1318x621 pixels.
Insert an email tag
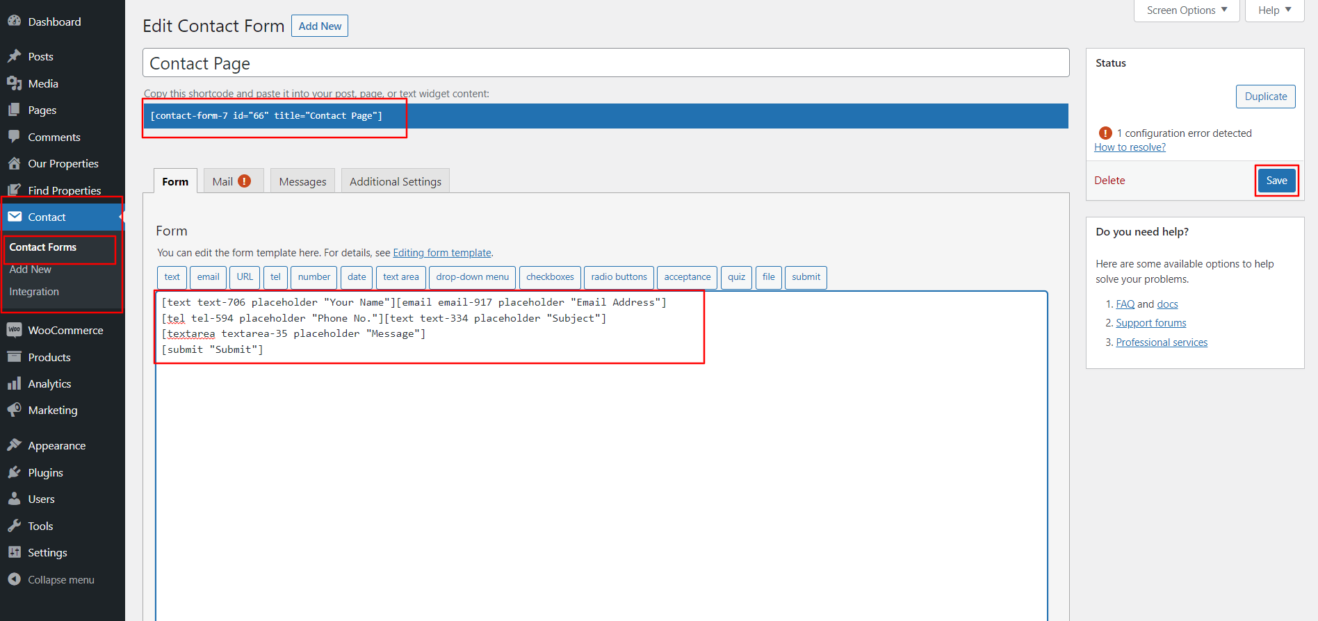(208, 277)
